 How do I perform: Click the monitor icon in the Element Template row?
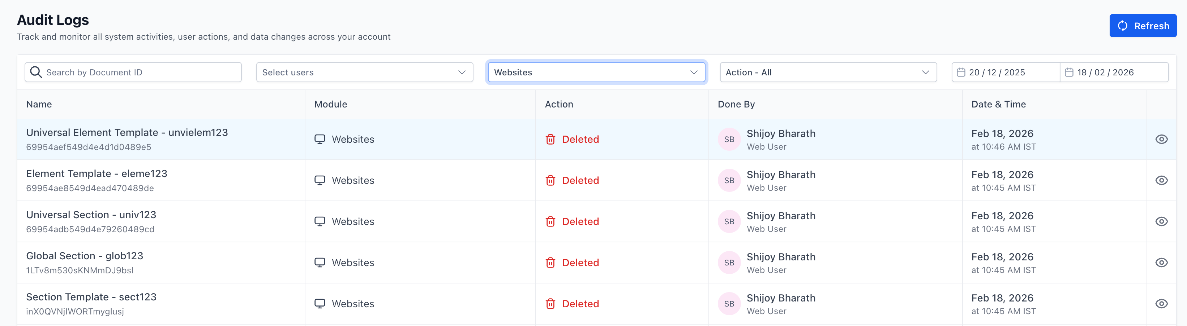pyautogui.click(x=319, y=180)
